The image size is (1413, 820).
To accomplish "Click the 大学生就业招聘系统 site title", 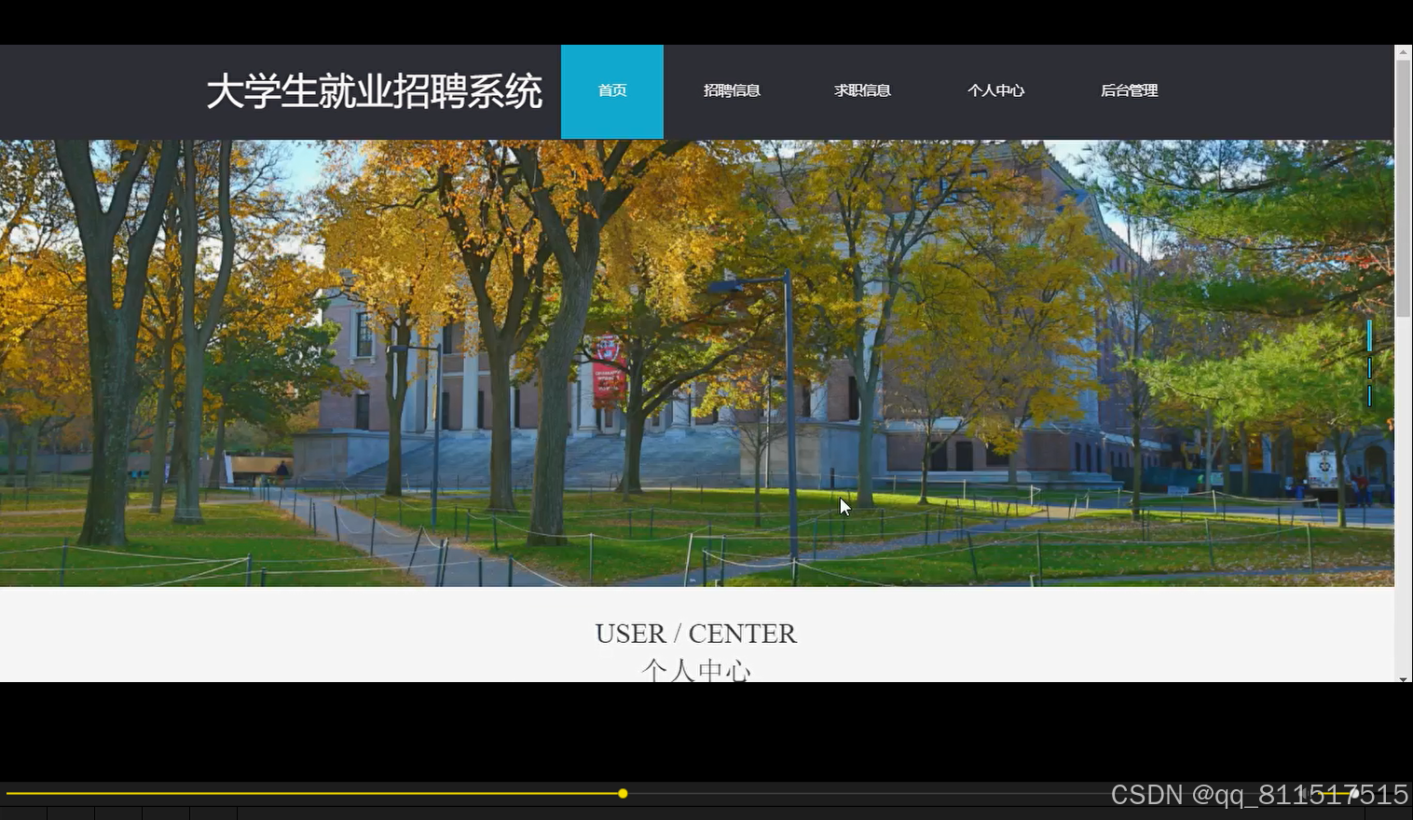I will coord(374,91).
